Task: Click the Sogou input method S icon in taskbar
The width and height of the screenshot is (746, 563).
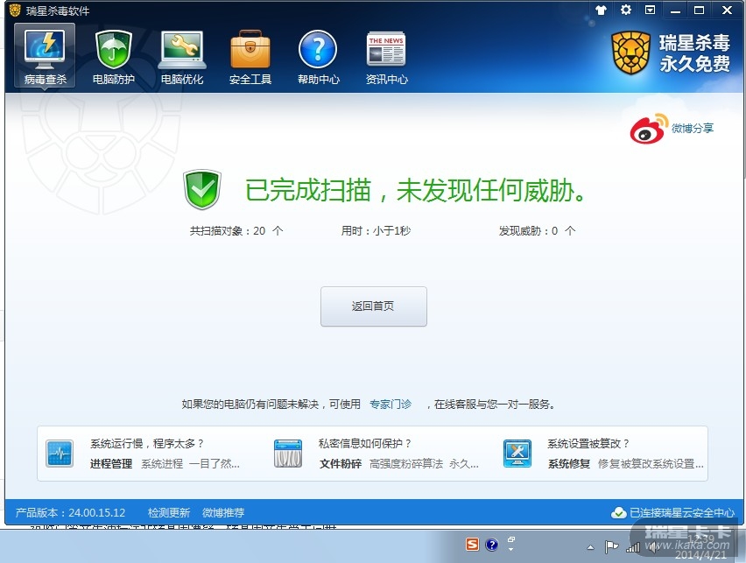Action: 472,544
